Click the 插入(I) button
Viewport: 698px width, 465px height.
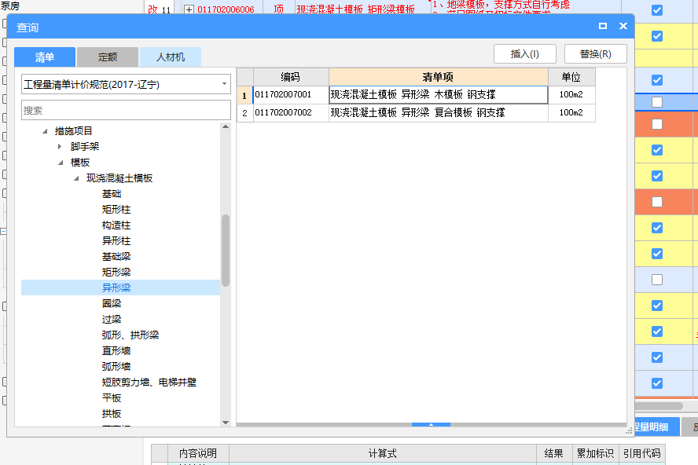point(525,54)
